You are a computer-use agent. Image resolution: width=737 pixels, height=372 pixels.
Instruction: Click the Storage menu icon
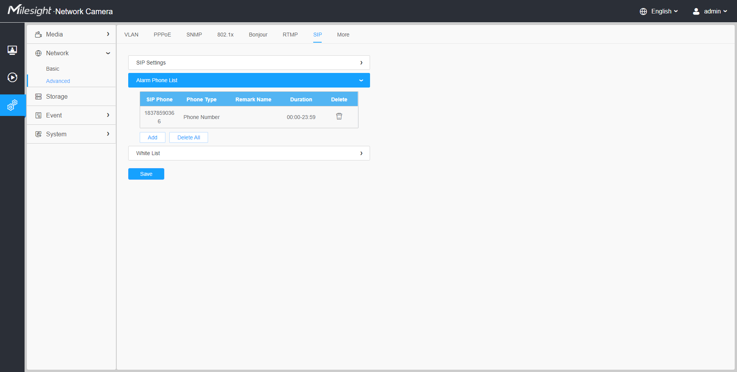coord(38,97)
